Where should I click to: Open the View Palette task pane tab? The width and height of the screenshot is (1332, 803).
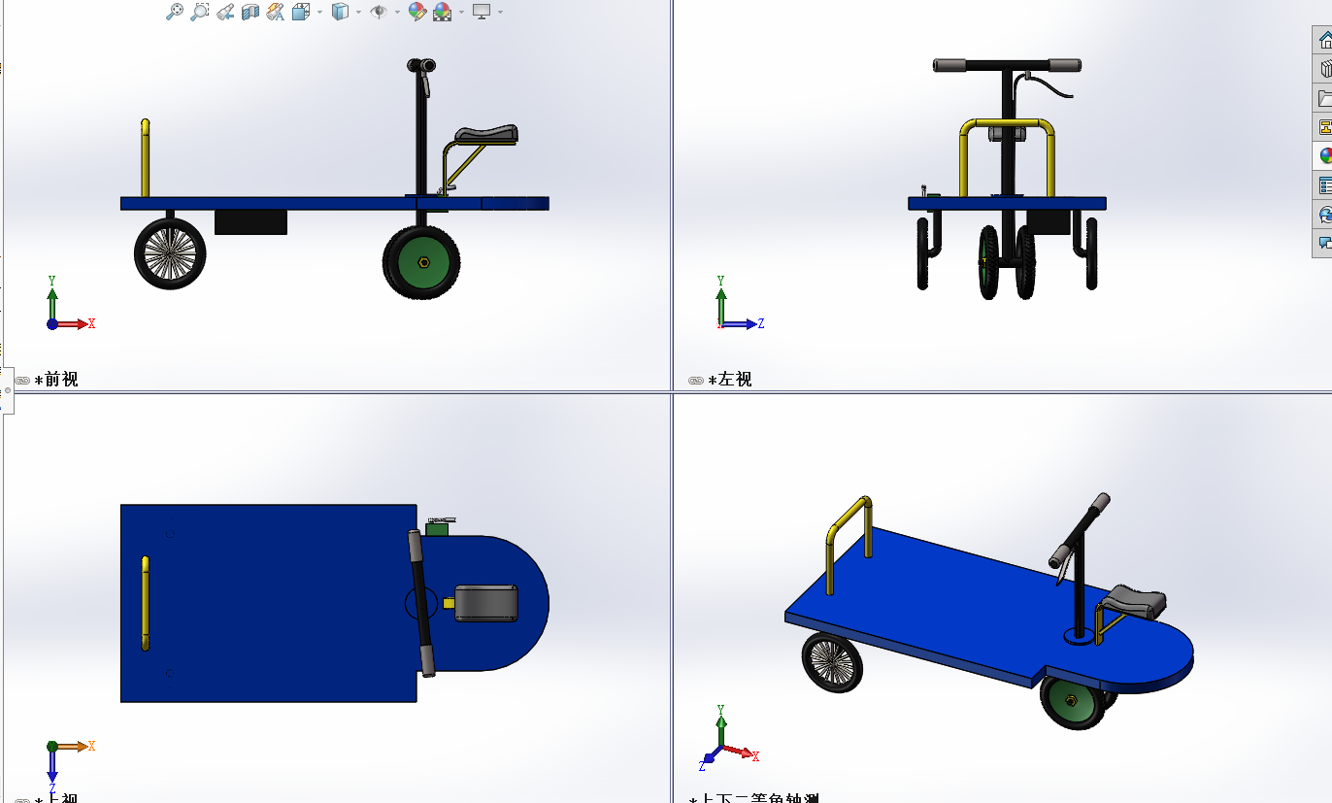pyautogui.click(x=1323, y=127)
